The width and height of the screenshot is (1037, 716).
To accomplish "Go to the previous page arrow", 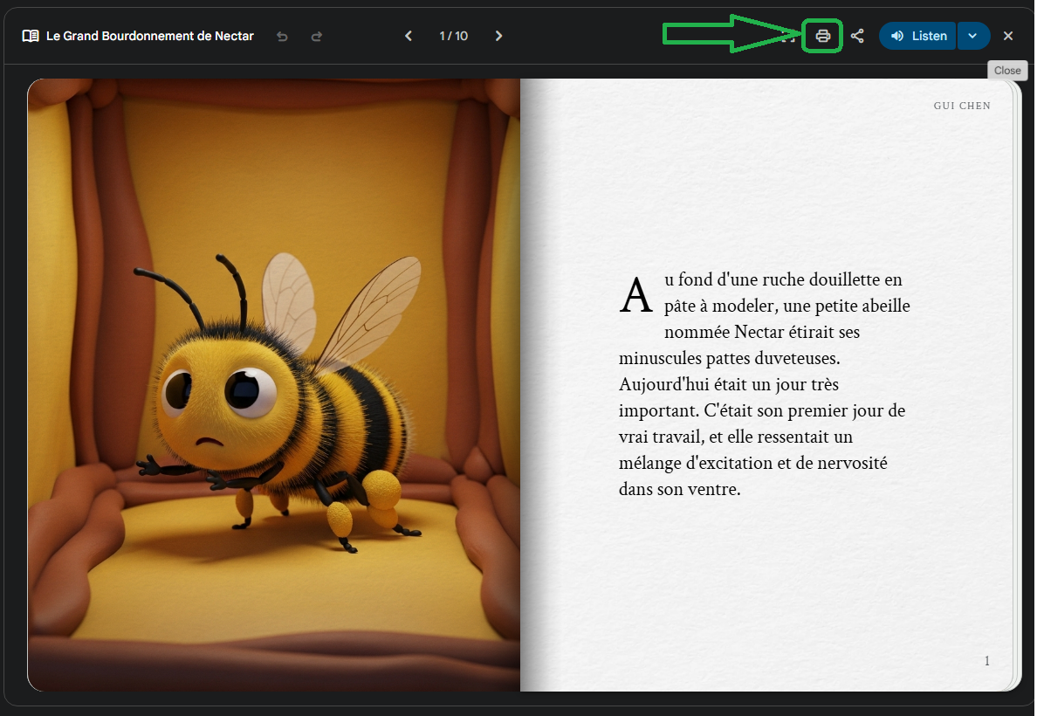I will click(x=408, y=36).
